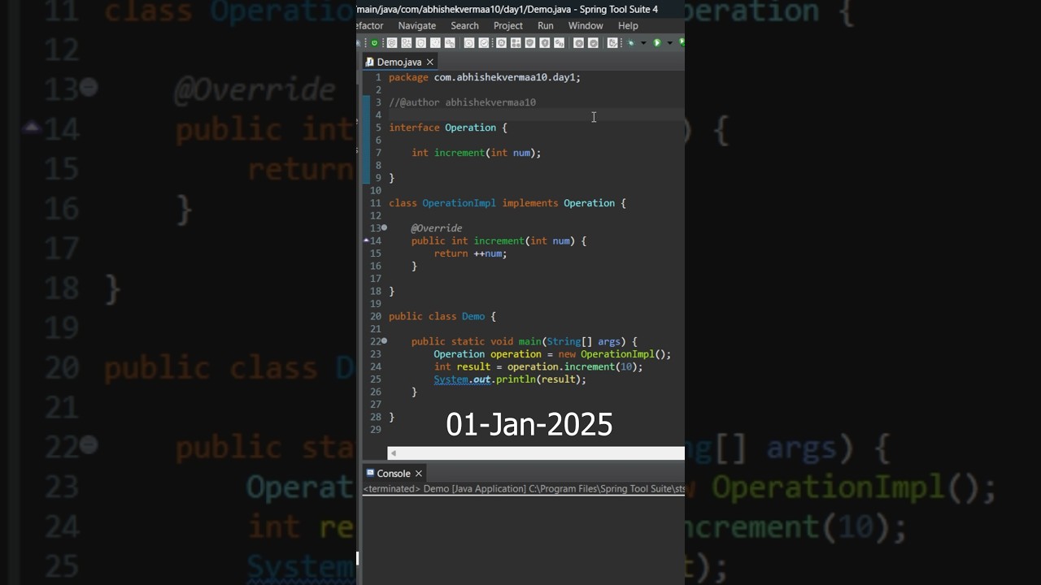Click '<terminated> Demo [Java Application]' console text
The width and height of the screenshot is (1041, 585).
tap(444, 489)
